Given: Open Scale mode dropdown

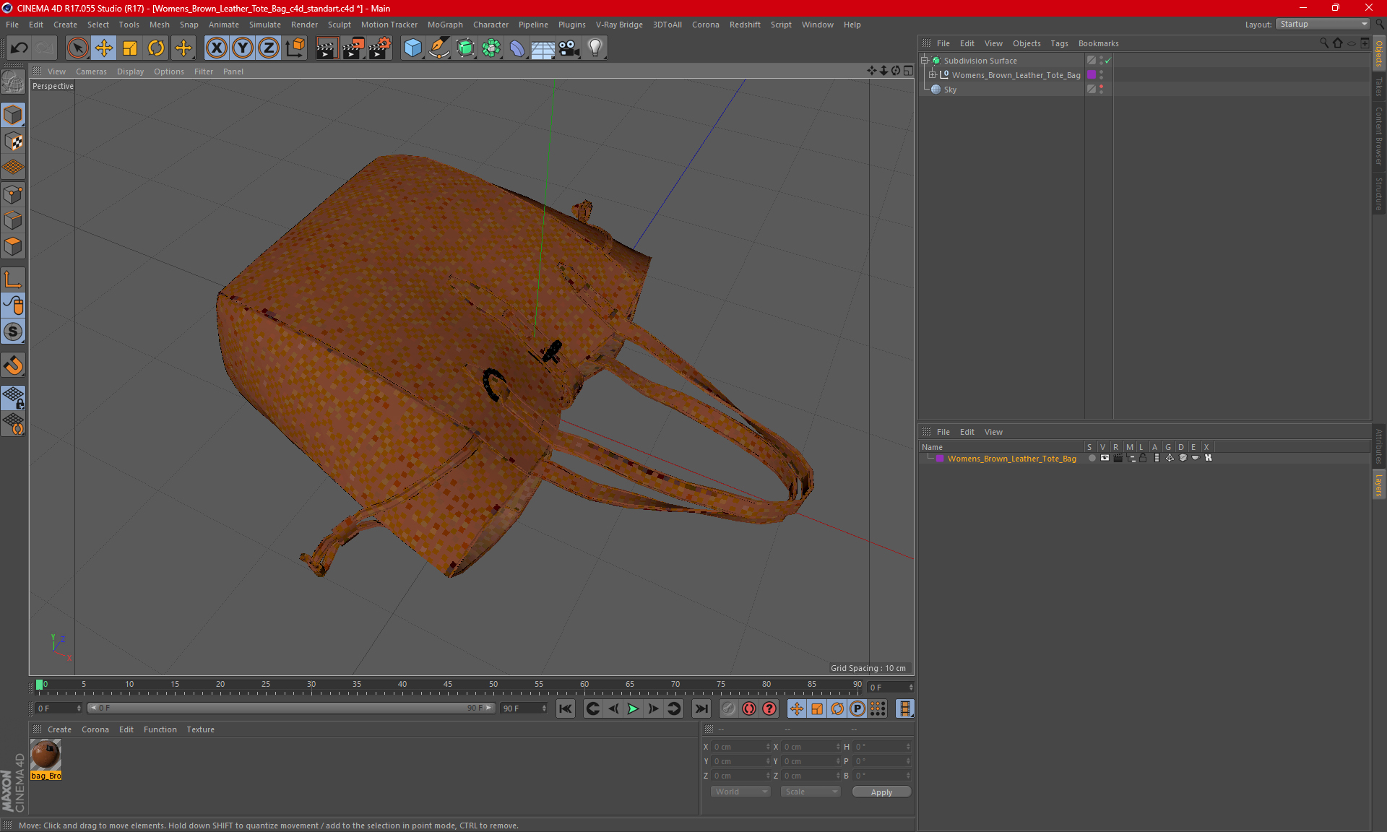Looking at the screenshot, I should [x=811, y=792].
